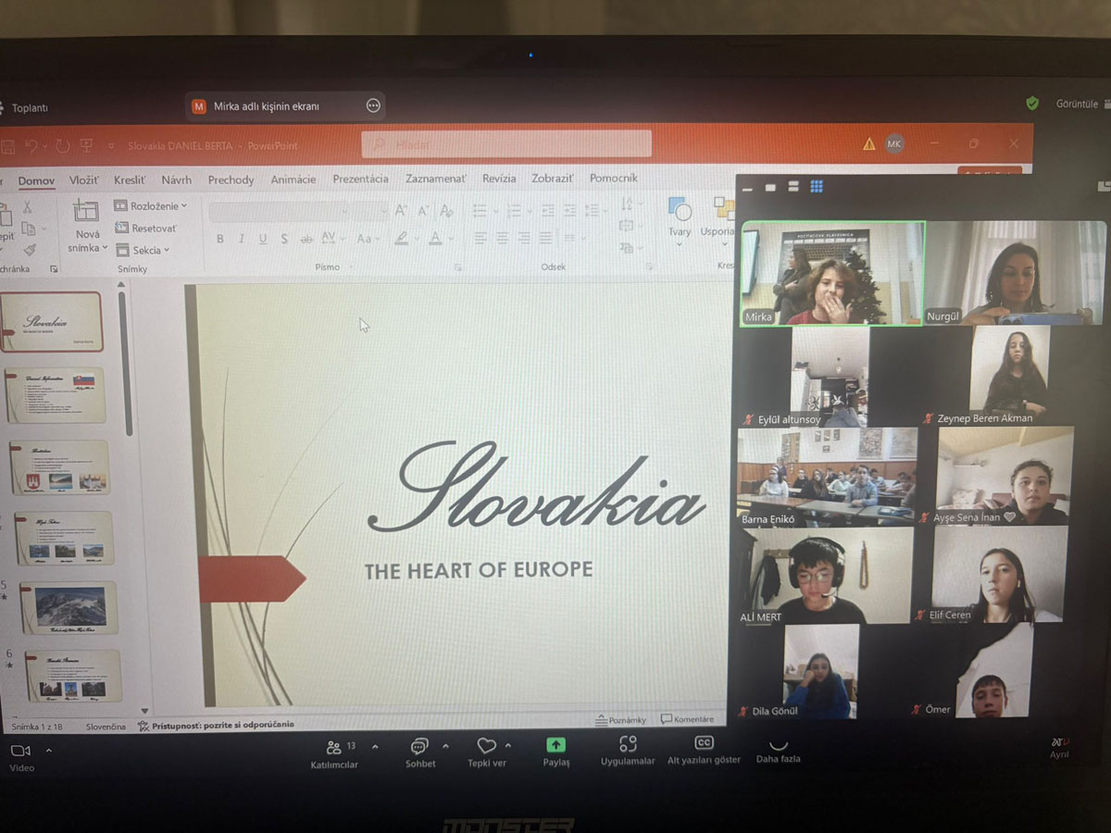Open Uygulamalar apps icon in Zoom toolbar
The image size is (1111, 833).
coord(628,743)
